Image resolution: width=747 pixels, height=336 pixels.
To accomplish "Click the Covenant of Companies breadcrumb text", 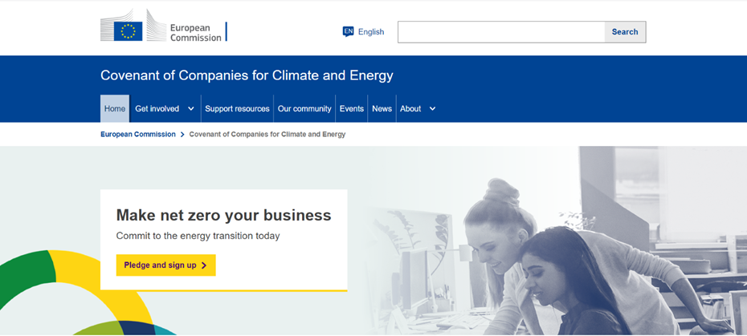I will point(267,135).
